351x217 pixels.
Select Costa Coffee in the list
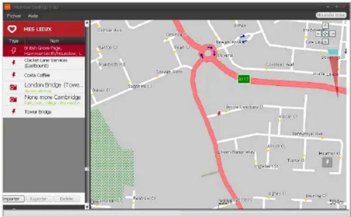pos(44,75)
